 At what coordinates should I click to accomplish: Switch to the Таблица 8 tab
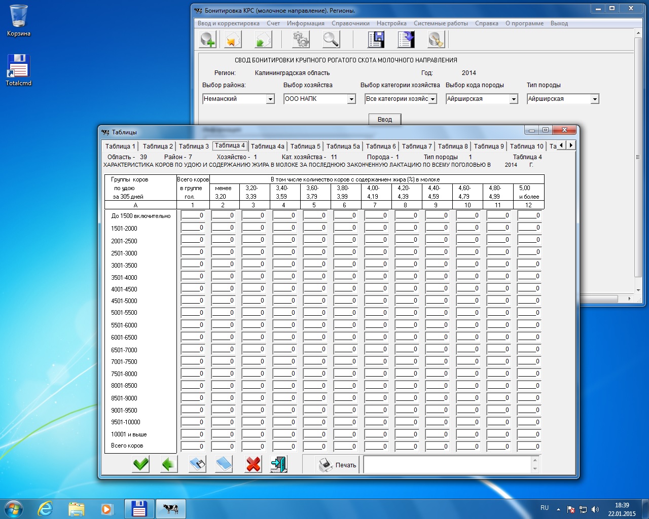point(453,146)
